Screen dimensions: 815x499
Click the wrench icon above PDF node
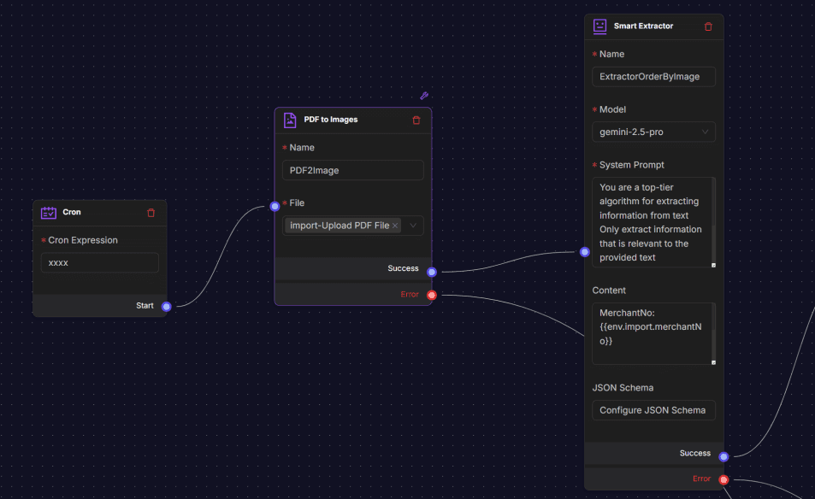pyautogui.click(x=423, y=96)
